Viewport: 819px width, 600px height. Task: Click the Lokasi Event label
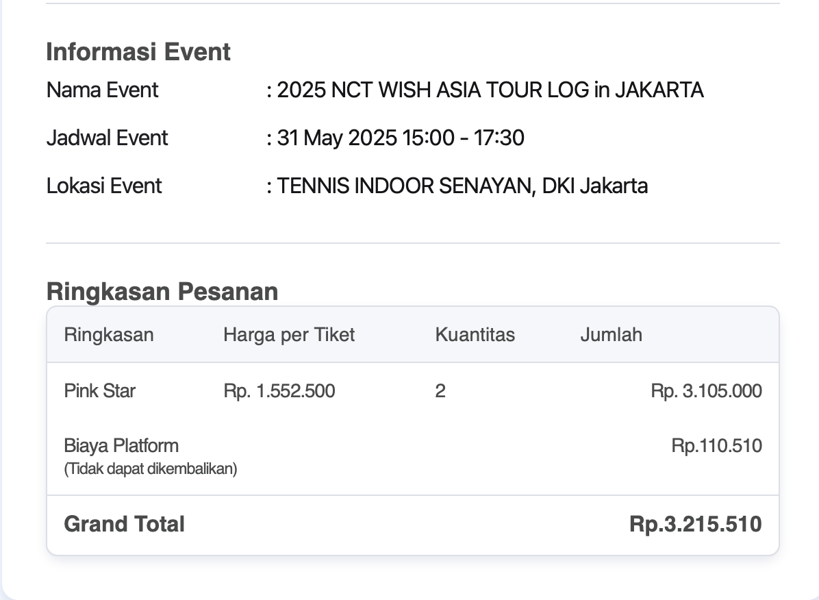click(104, 186)
